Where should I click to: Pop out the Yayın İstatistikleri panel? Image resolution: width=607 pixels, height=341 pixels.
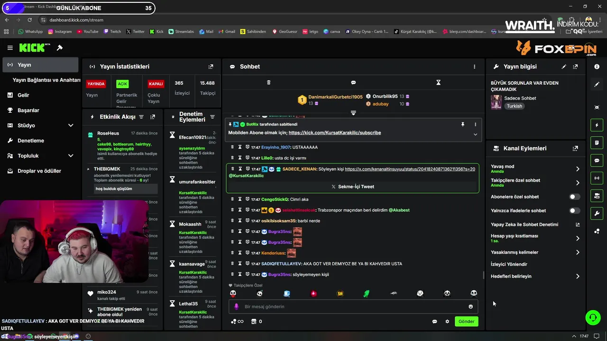(211, 67)
